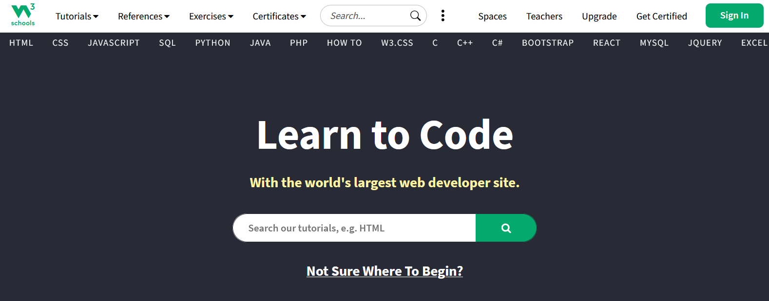Click the W3Schools logo
Viewport: 769px width, 301px height.
point(23,15)
